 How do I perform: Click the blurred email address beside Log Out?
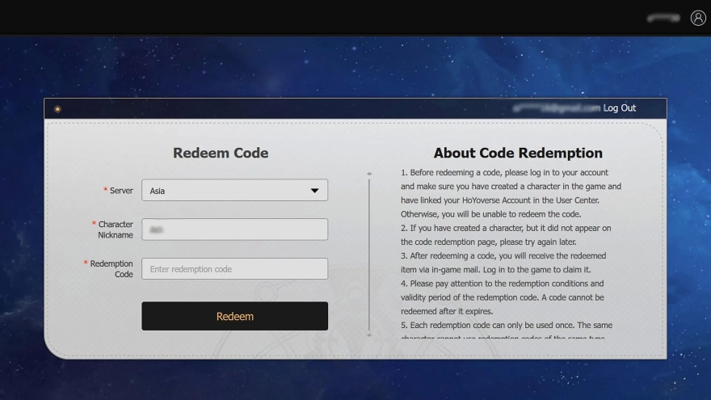pyautogui.click(x=557, y=108)
